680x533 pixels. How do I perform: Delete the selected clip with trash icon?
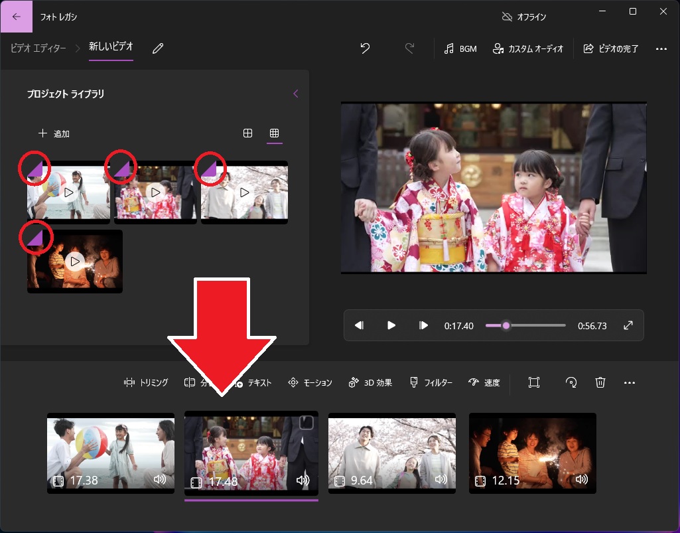(600, 382)
